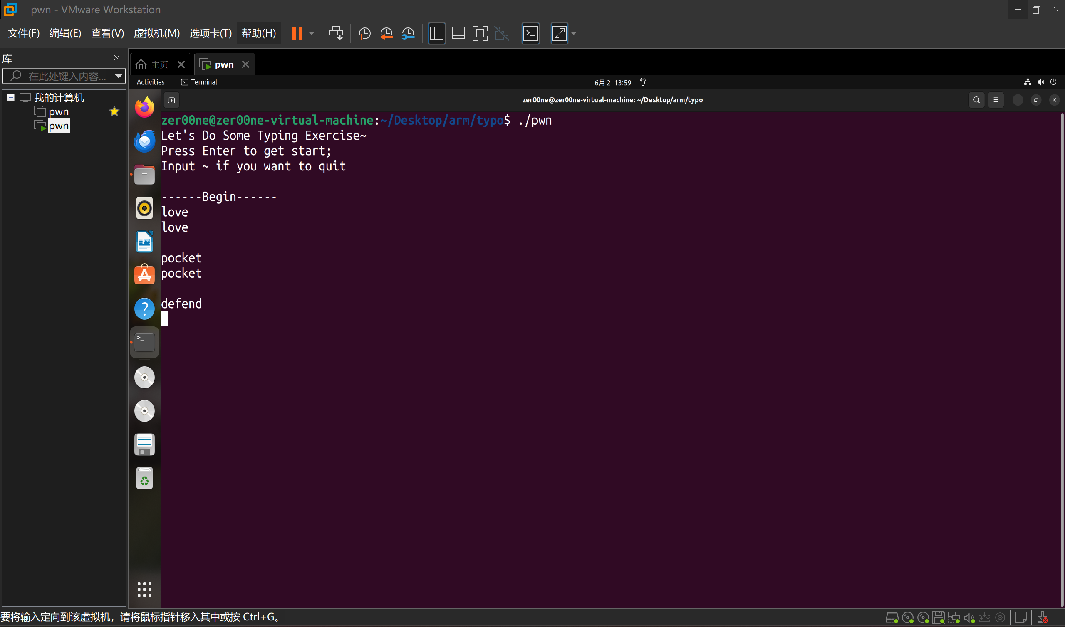Click USB controller status icon

985,618
